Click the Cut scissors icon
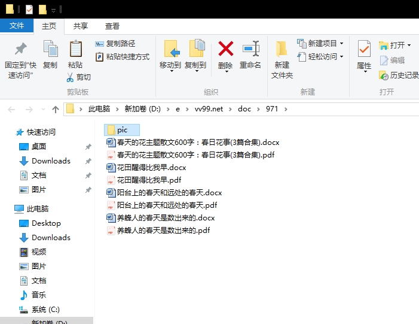 pyautogui.click(x=70, y=77)
